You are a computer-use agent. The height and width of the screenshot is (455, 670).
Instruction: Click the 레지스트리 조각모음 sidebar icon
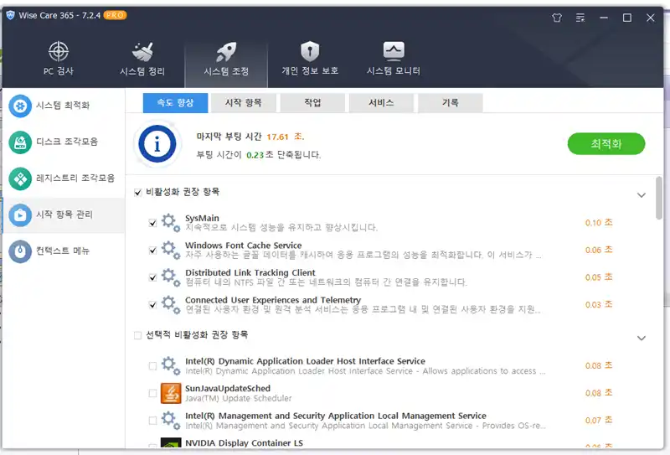[20, 178]
